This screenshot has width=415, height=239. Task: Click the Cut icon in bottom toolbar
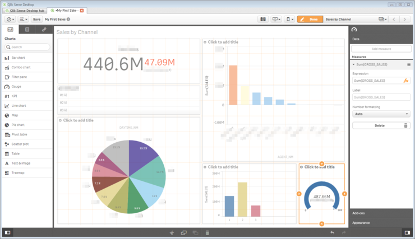click(172, 233)
